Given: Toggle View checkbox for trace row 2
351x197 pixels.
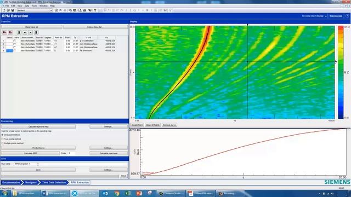Looking at the screenshot, I should 15,44.
